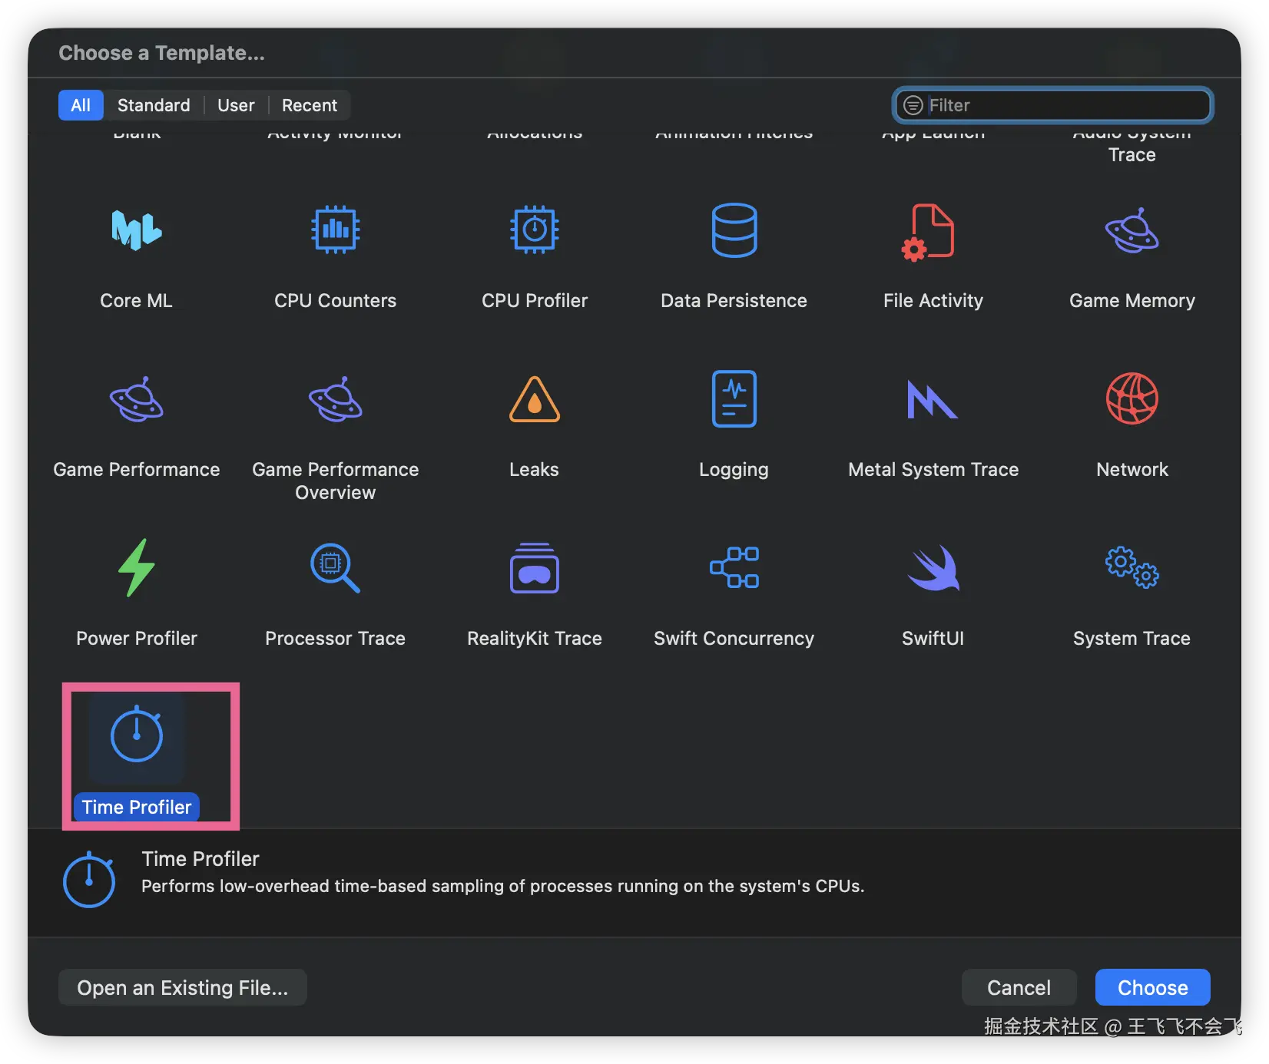Select the System Trace gears icon

point(1132,567)
